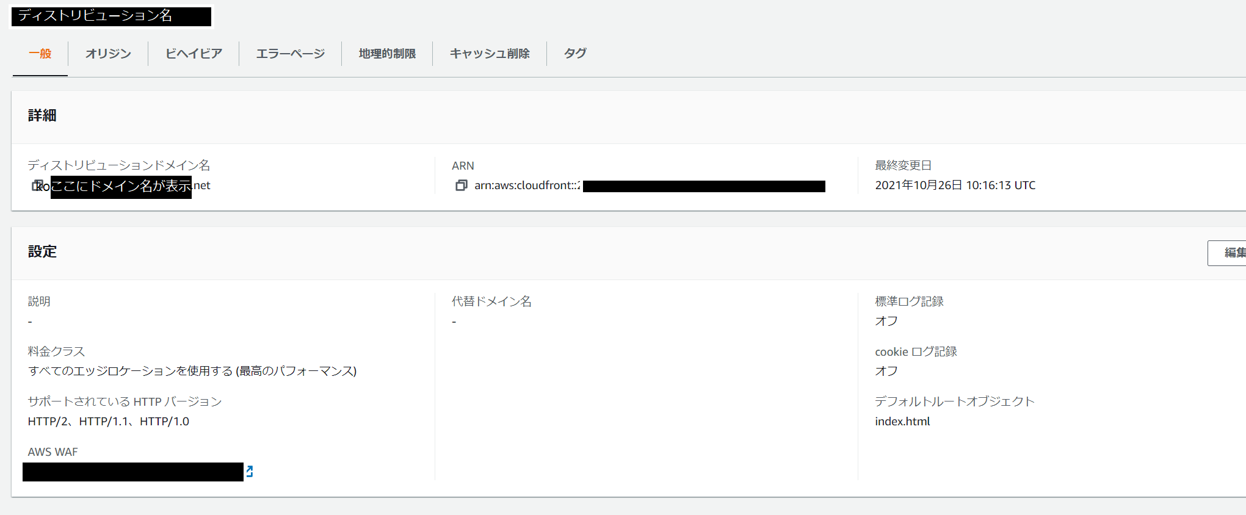
Task: Click the 最終変更日 label
Action: pyautogui.click(x=903, y=165)
